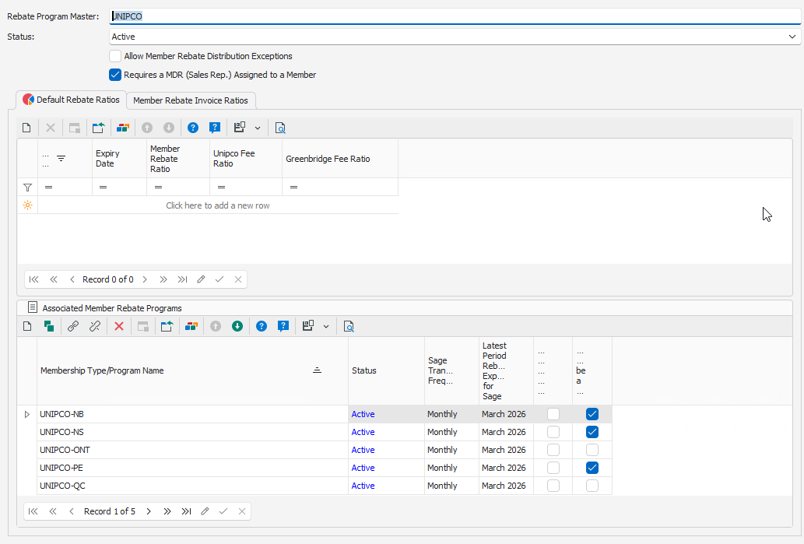
Task: Switch to Default Rebate Ratios tab
Action: [x=72, y=100]
